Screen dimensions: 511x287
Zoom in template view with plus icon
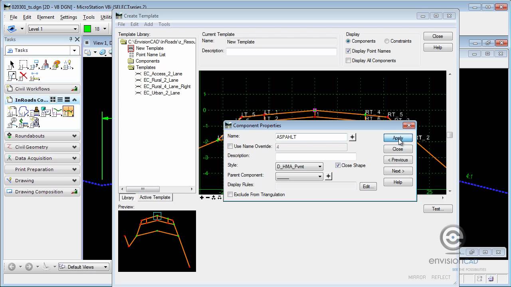pos(202,197)
